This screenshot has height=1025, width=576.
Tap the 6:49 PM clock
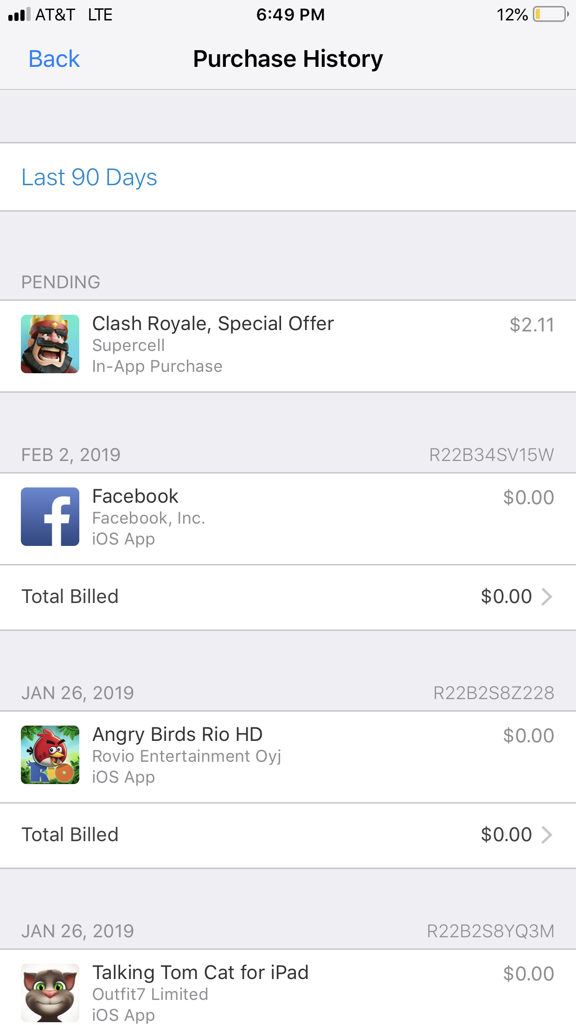[290, 14]
